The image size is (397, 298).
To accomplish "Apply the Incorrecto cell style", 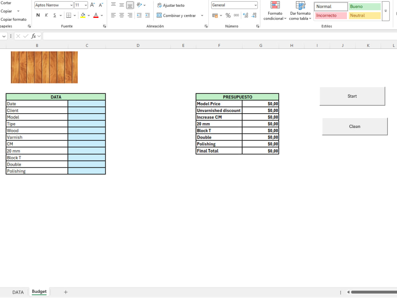I will pos(331,15).
